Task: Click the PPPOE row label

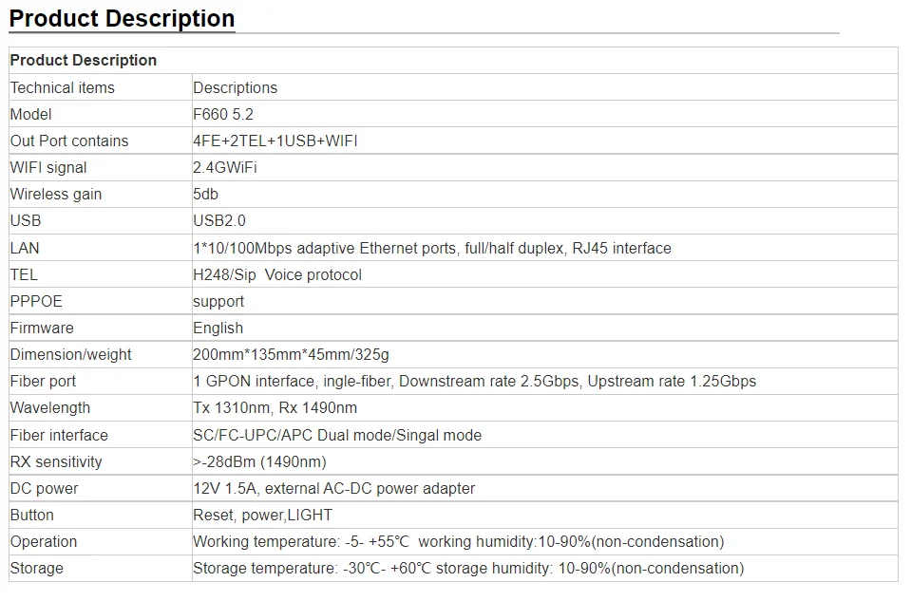Action: pos(36,301)
